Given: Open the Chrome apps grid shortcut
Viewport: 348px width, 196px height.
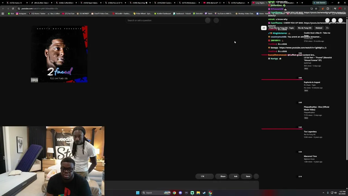Looking at the screenshot, I should 3,14.
